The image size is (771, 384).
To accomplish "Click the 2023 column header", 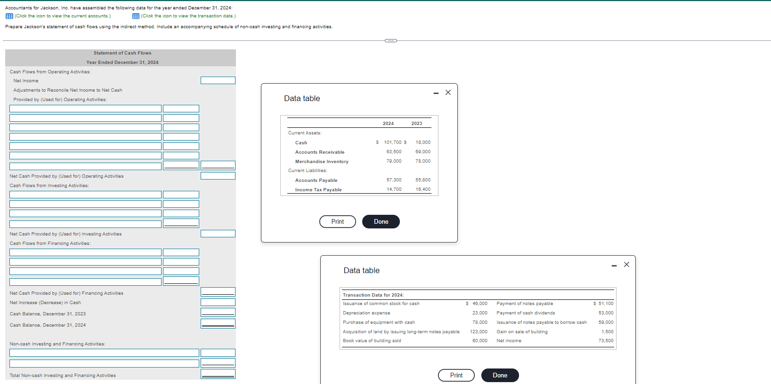I will (417, 124).
